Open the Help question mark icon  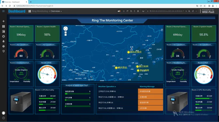pos(3,118)
